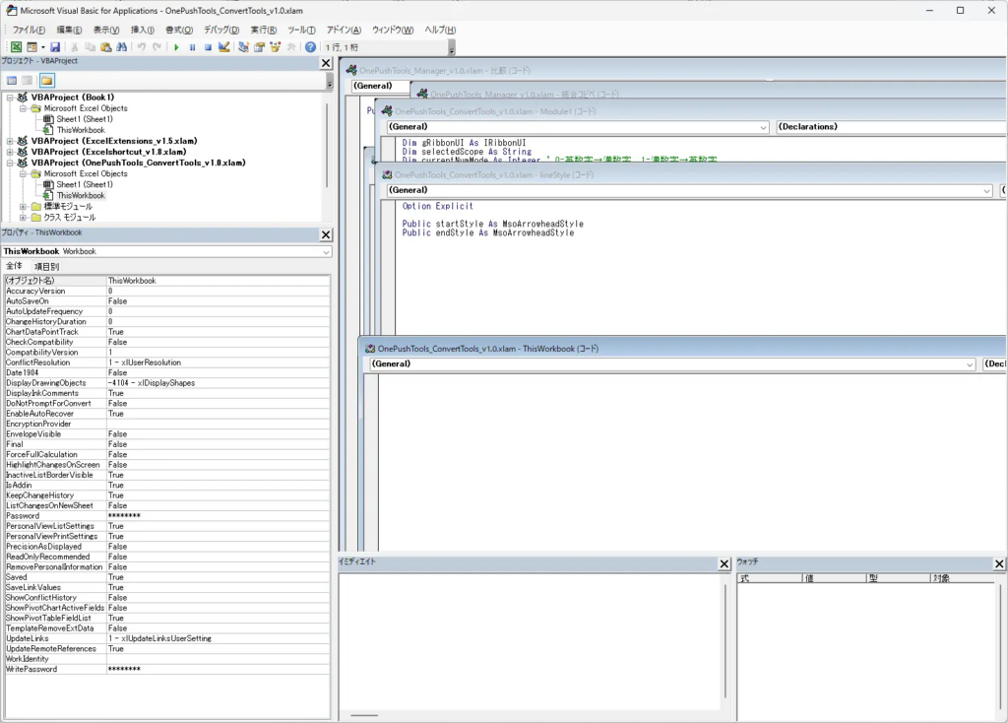Open the Object Browser toolbar icon
The width and height of the screenshot is (1008, 723).
pos(276,47)
